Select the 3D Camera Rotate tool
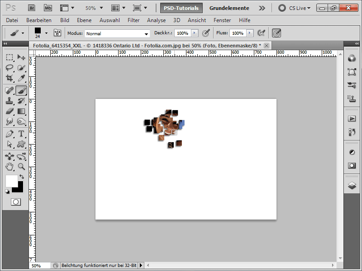The image size is (362, 271). (21, 156)
